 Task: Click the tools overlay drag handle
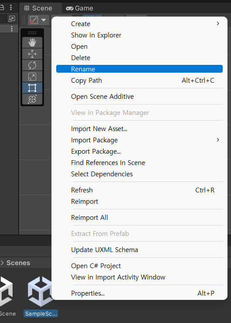pyautogui.click(x=32, y=33)
